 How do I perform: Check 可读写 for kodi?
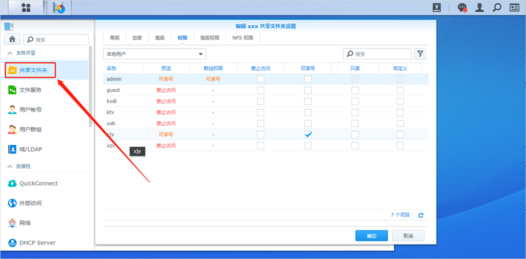pos(308,102)
